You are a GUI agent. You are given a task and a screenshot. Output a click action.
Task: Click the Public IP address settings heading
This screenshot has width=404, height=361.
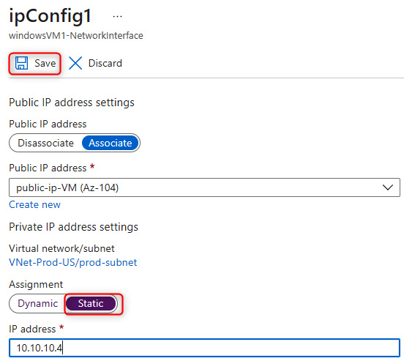72,103
